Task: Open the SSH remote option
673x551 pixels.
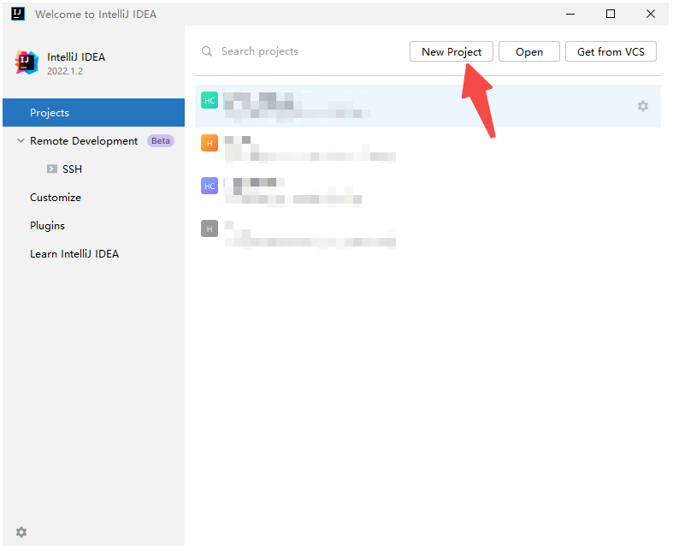Action: click(x=72, y=169)
